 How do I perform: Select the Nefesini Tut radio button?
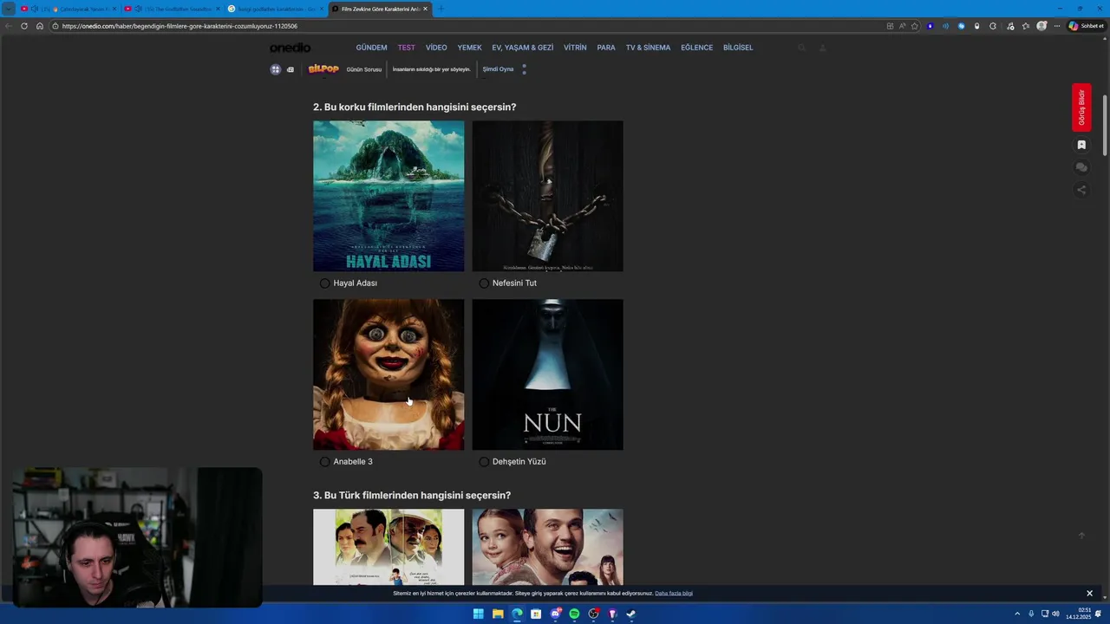[x=484, y=283]
